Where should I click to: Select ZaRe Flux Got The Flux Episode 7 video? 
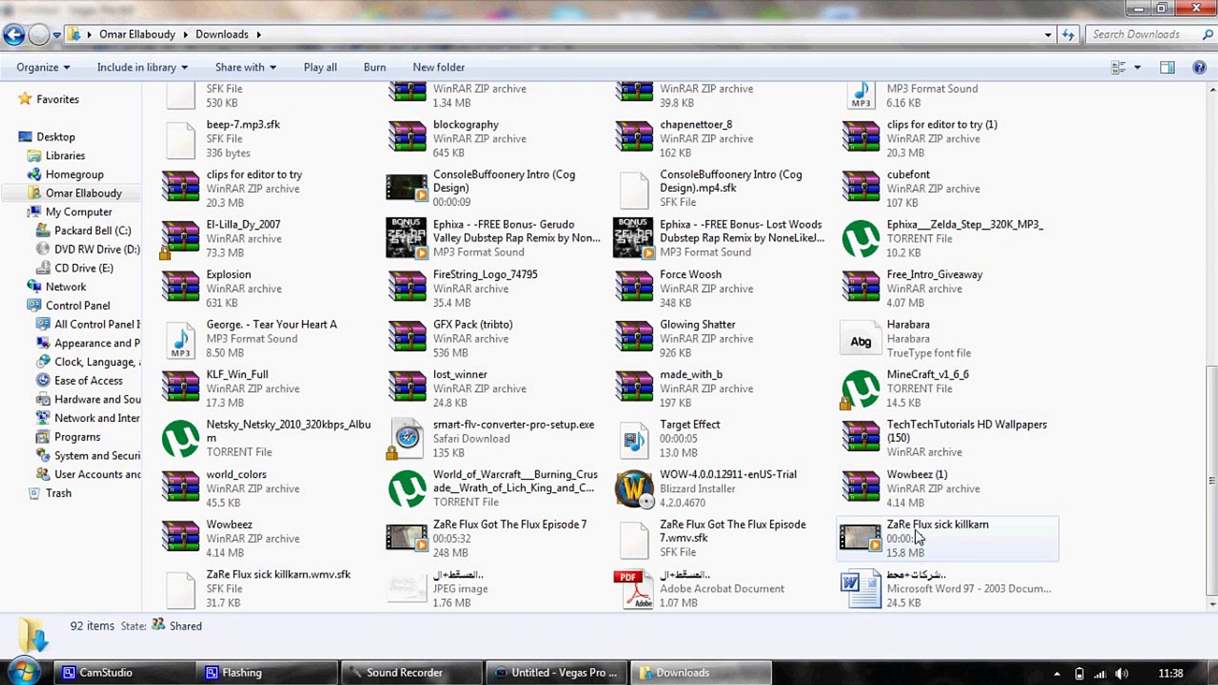click(x=407, y=538)
